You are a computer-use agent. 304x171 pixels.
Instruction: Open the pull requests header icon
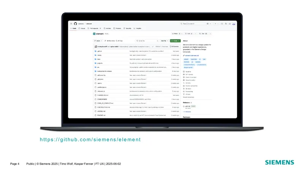click(x=226, y=24)
